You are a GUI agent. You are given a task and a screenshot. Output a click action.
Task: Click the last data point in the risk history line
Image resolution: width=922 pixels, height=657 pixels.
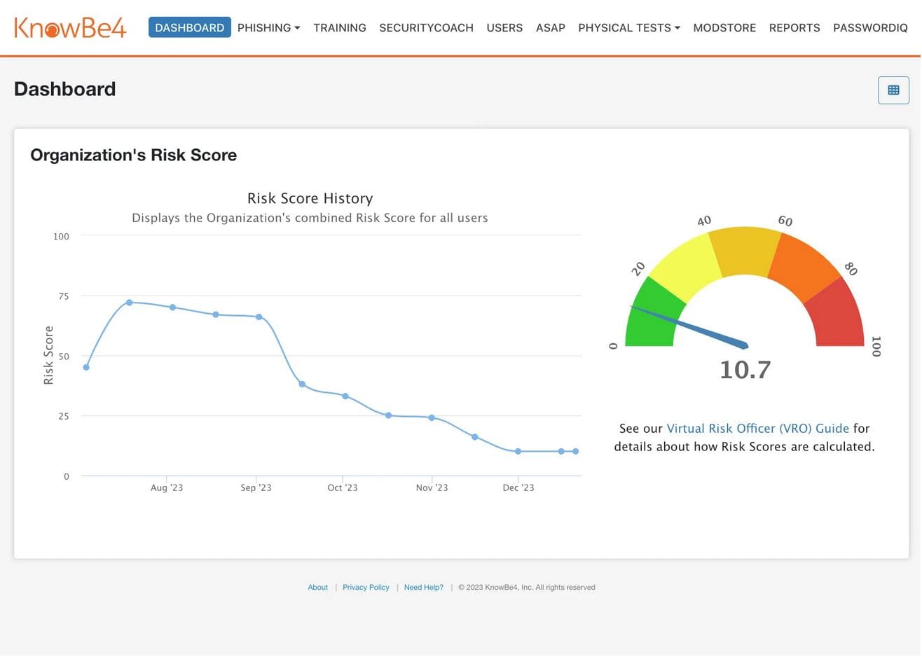(x=575, y=452)
